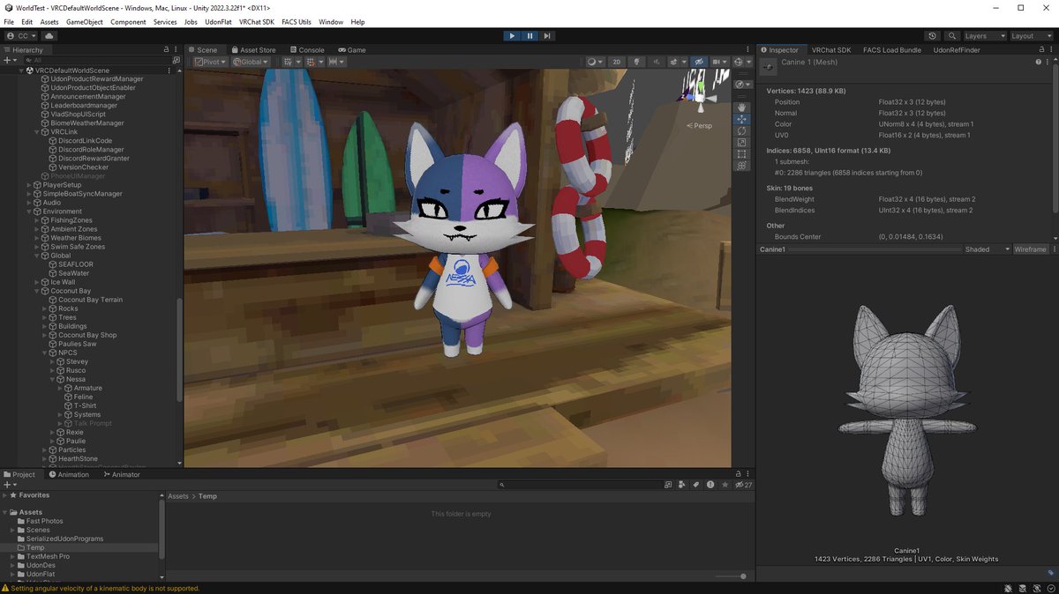Click the snap increment magnet icon

(x=312, y=62)
